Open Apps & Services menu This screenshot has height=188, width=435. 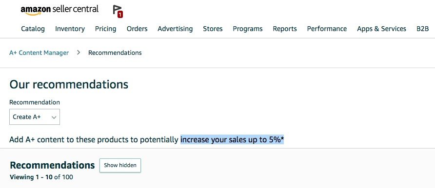381,29
